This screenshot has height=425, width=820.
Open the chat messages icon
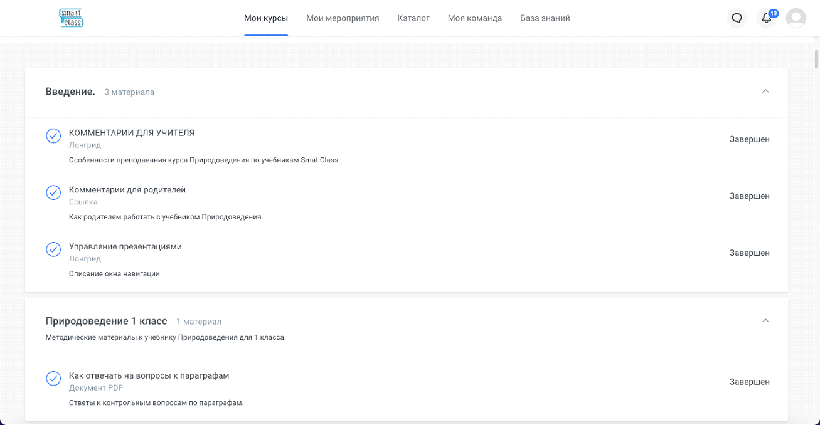[x=737, y=18]
